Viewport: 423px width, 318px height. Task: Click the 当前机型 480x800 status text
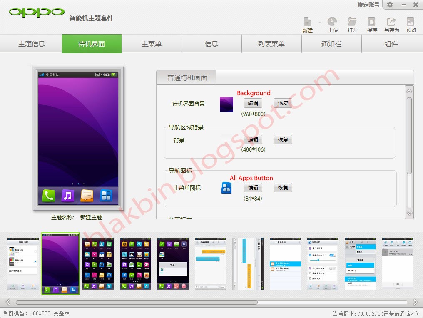click(36, 313)
